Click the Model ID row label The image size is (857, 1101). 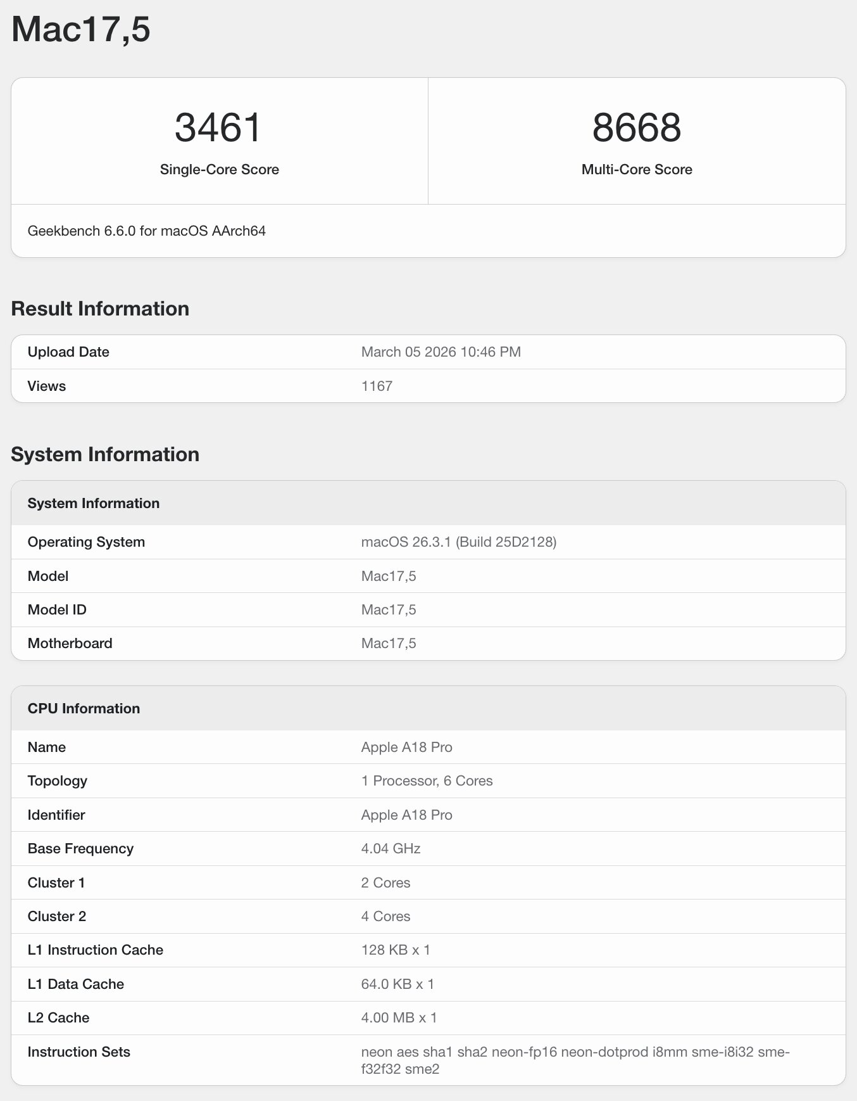click(x=57, y=609)
